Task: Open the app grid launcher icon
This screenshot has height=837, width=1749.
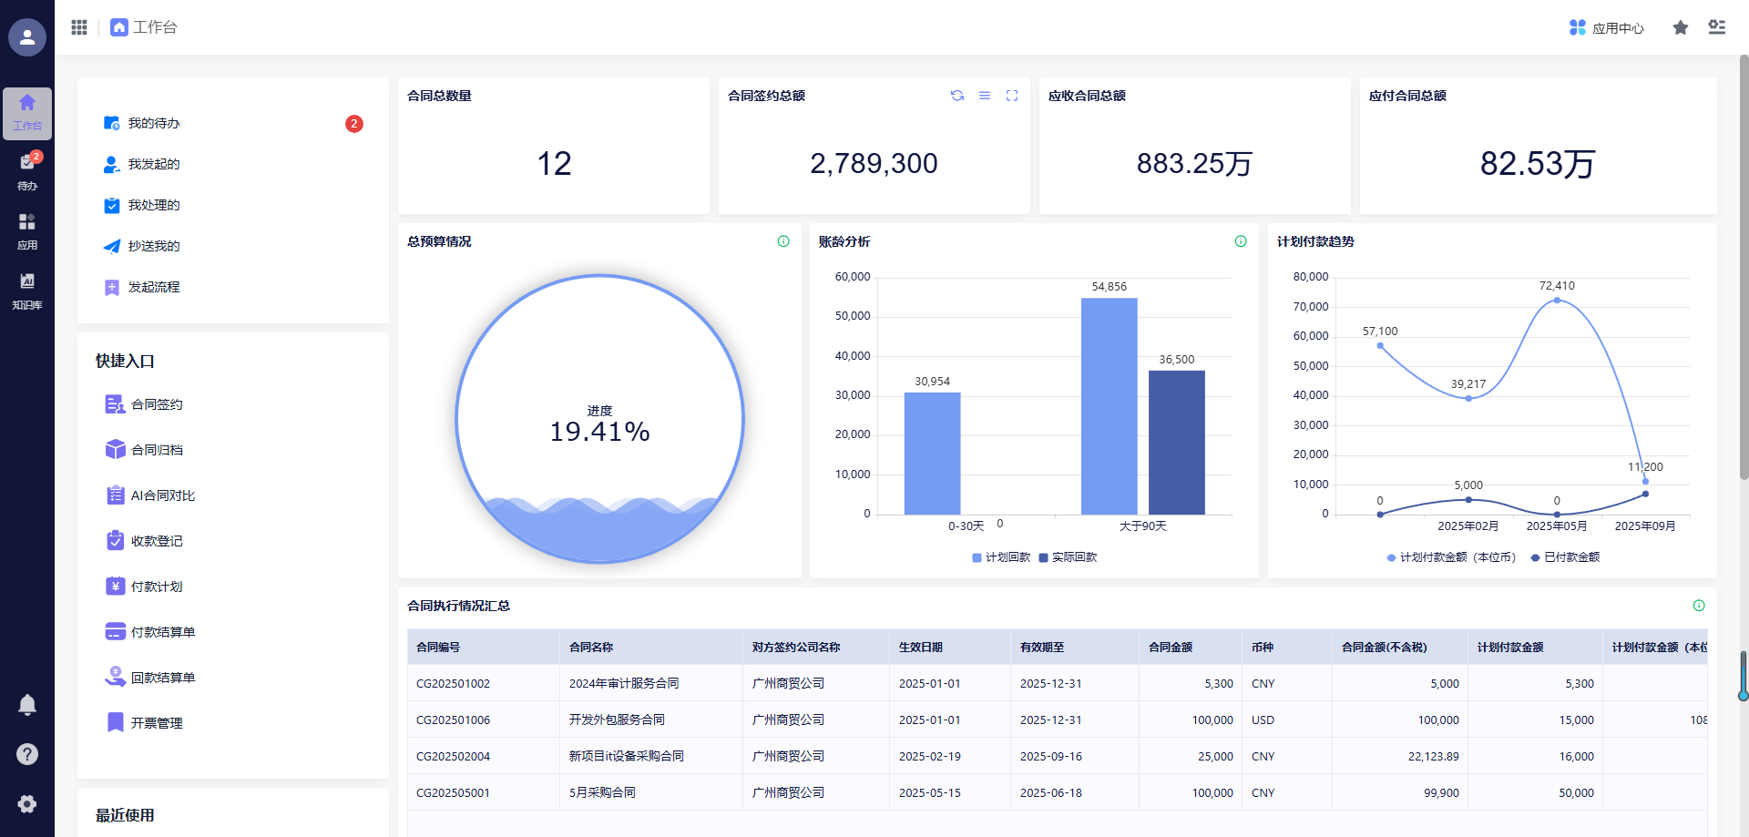Action: click(x=79, y=27)
